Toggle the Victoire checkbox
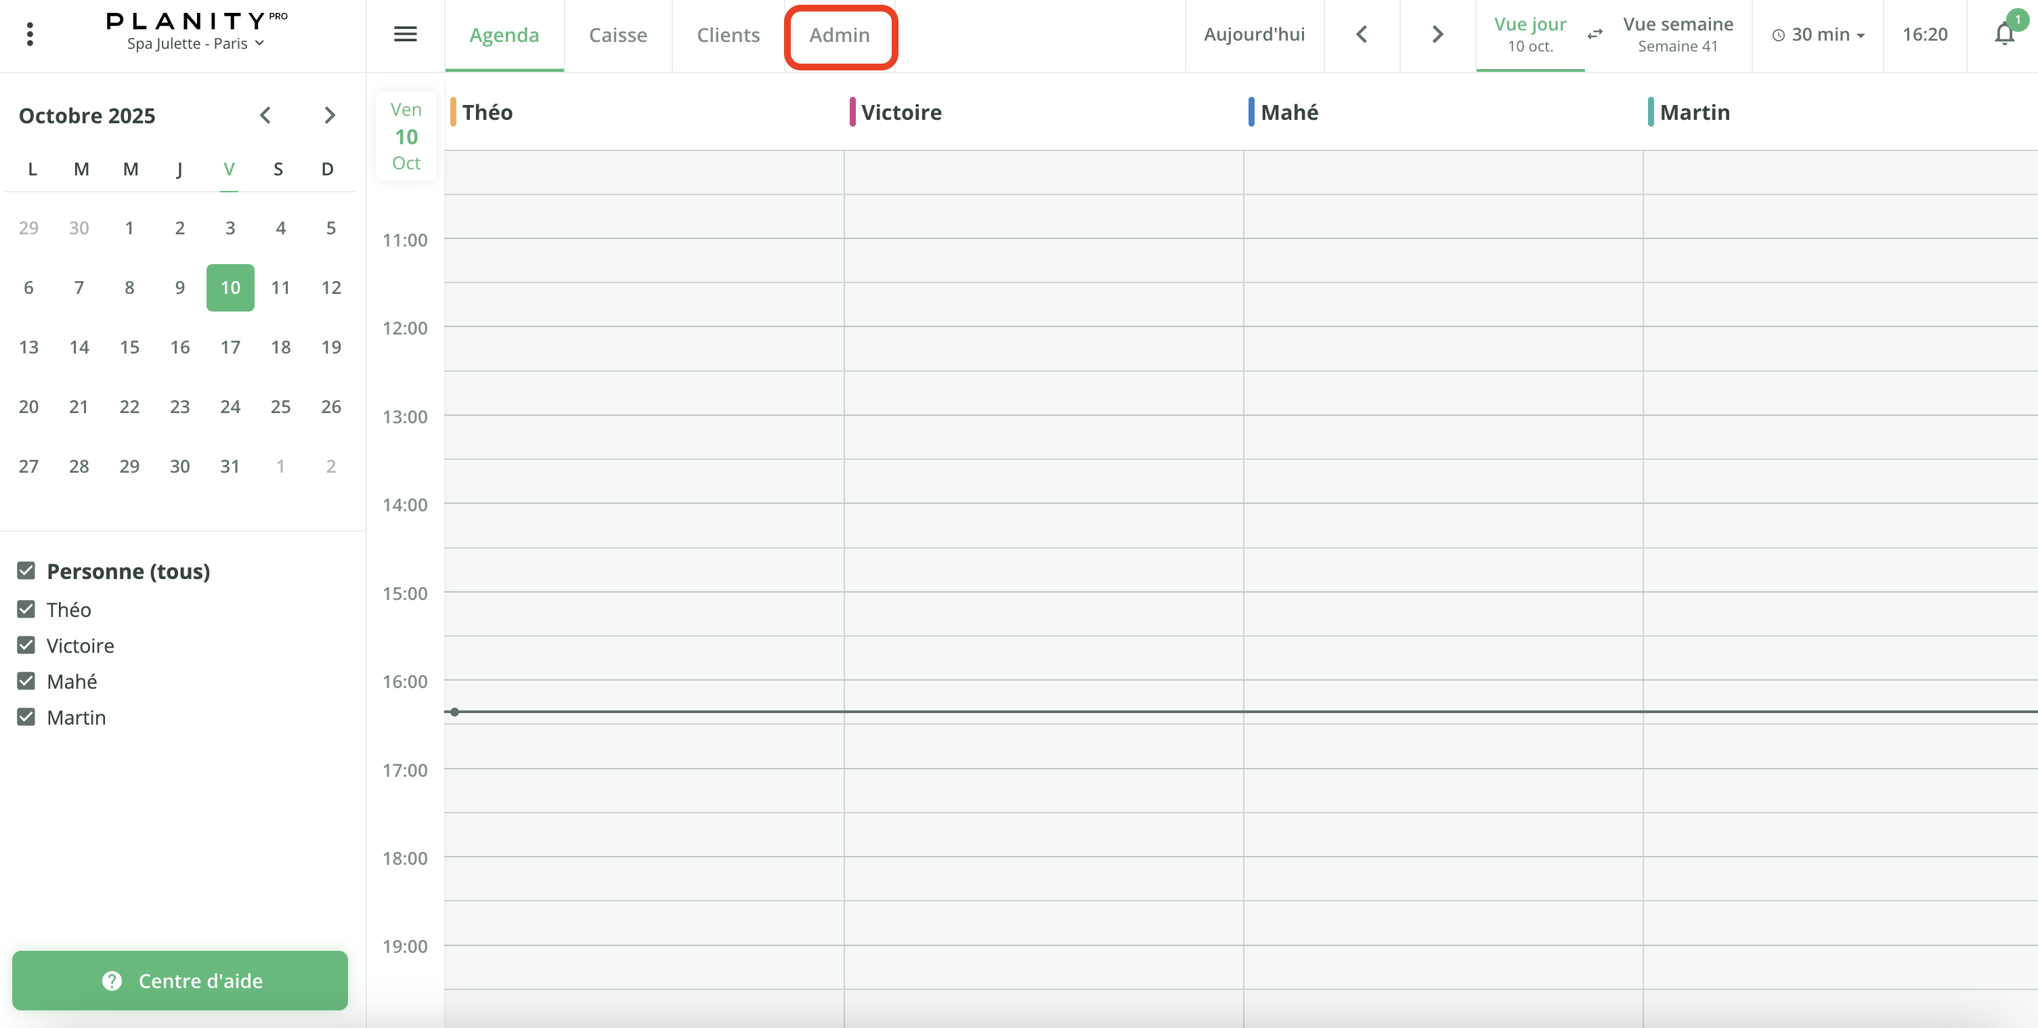2038x1028 pixels. pyautogui.click(x=26, y=645)
